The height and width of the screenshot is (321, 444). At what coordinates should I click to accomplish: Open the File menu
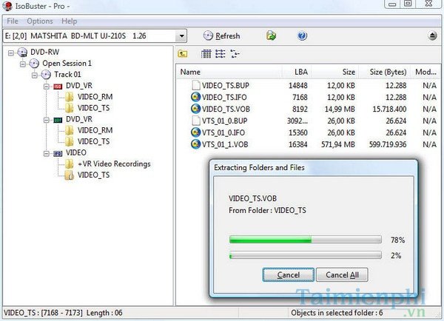[13, 21]
